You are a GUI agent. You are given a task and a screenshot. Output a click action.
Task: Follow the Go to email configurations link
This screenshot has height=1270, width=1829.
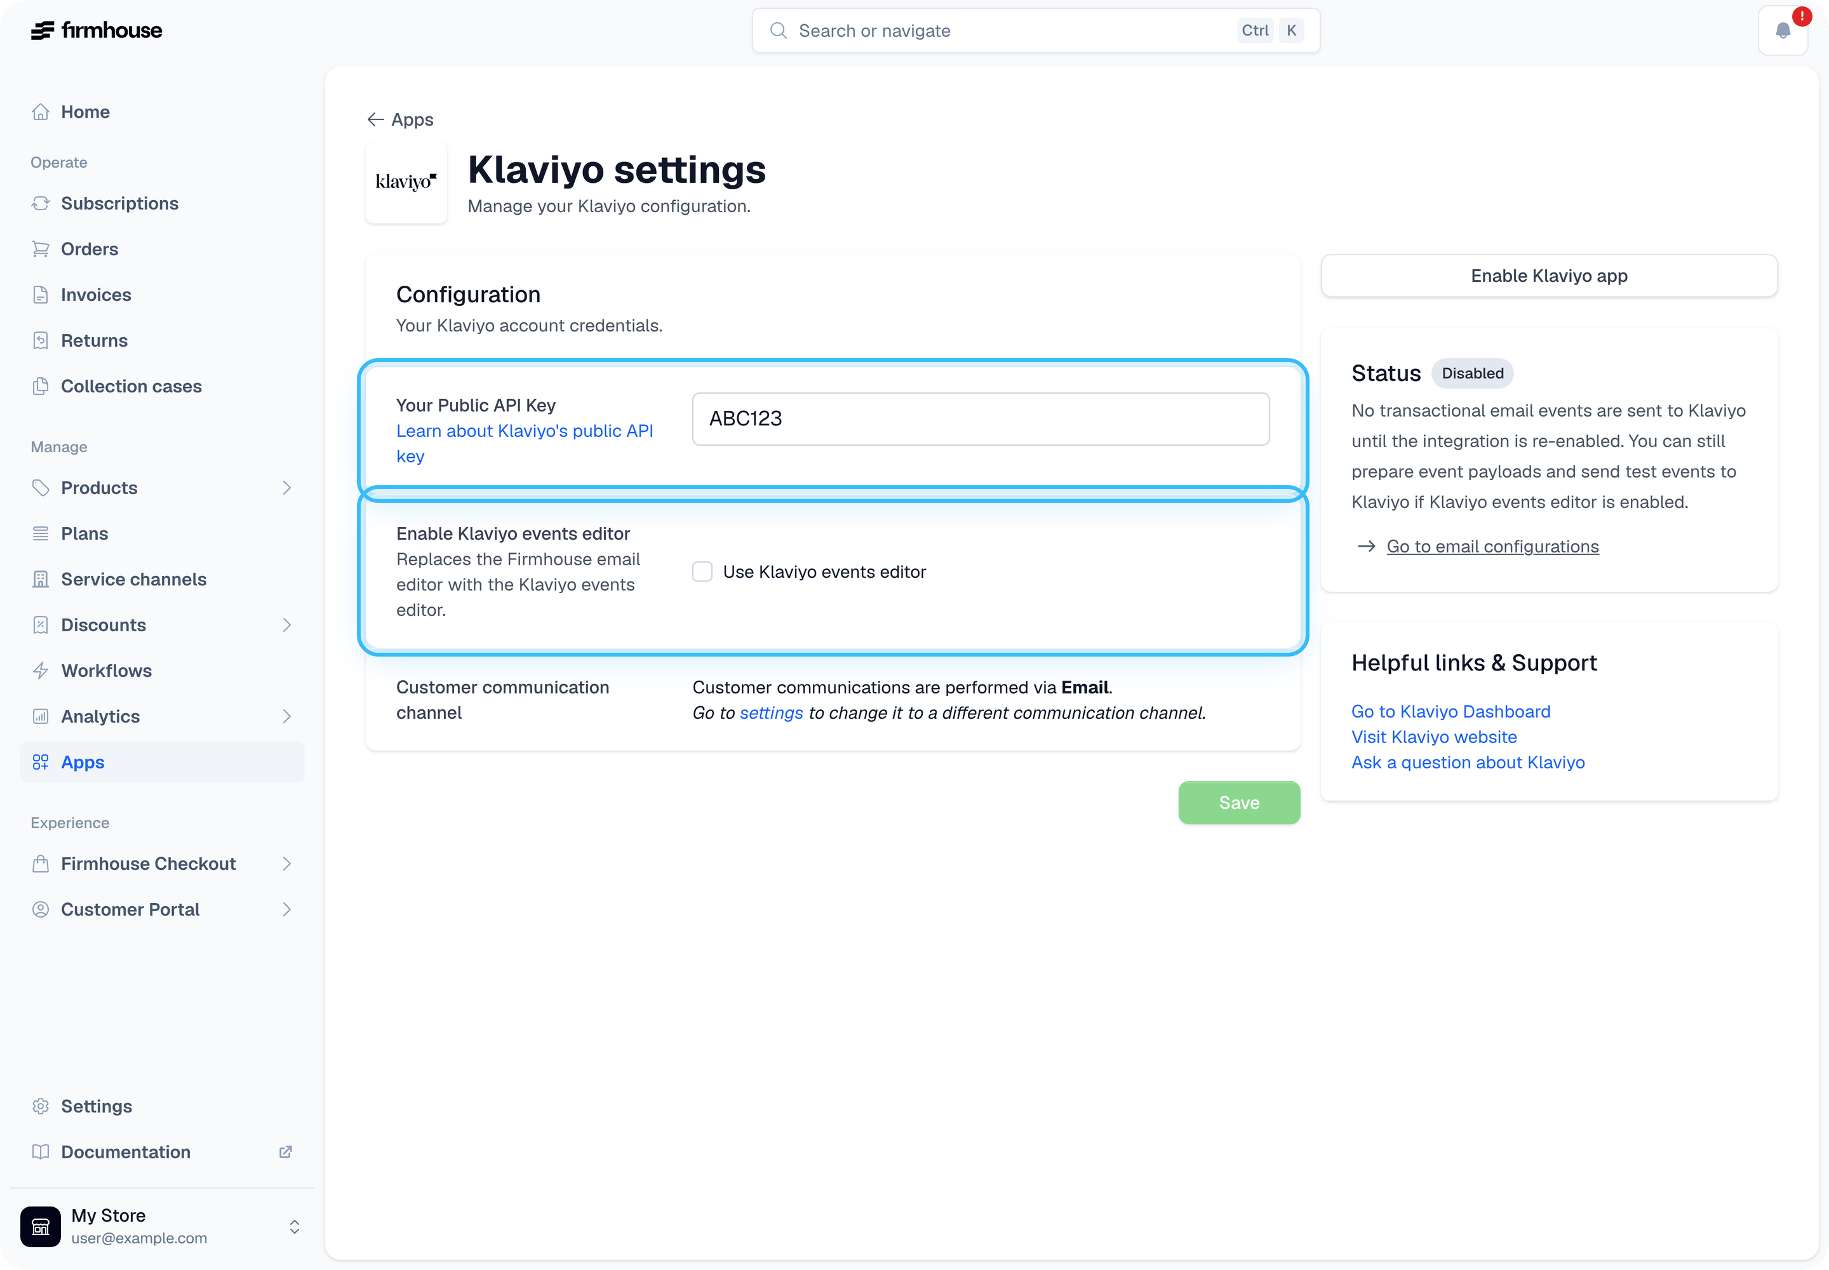tap(1492, 547)
